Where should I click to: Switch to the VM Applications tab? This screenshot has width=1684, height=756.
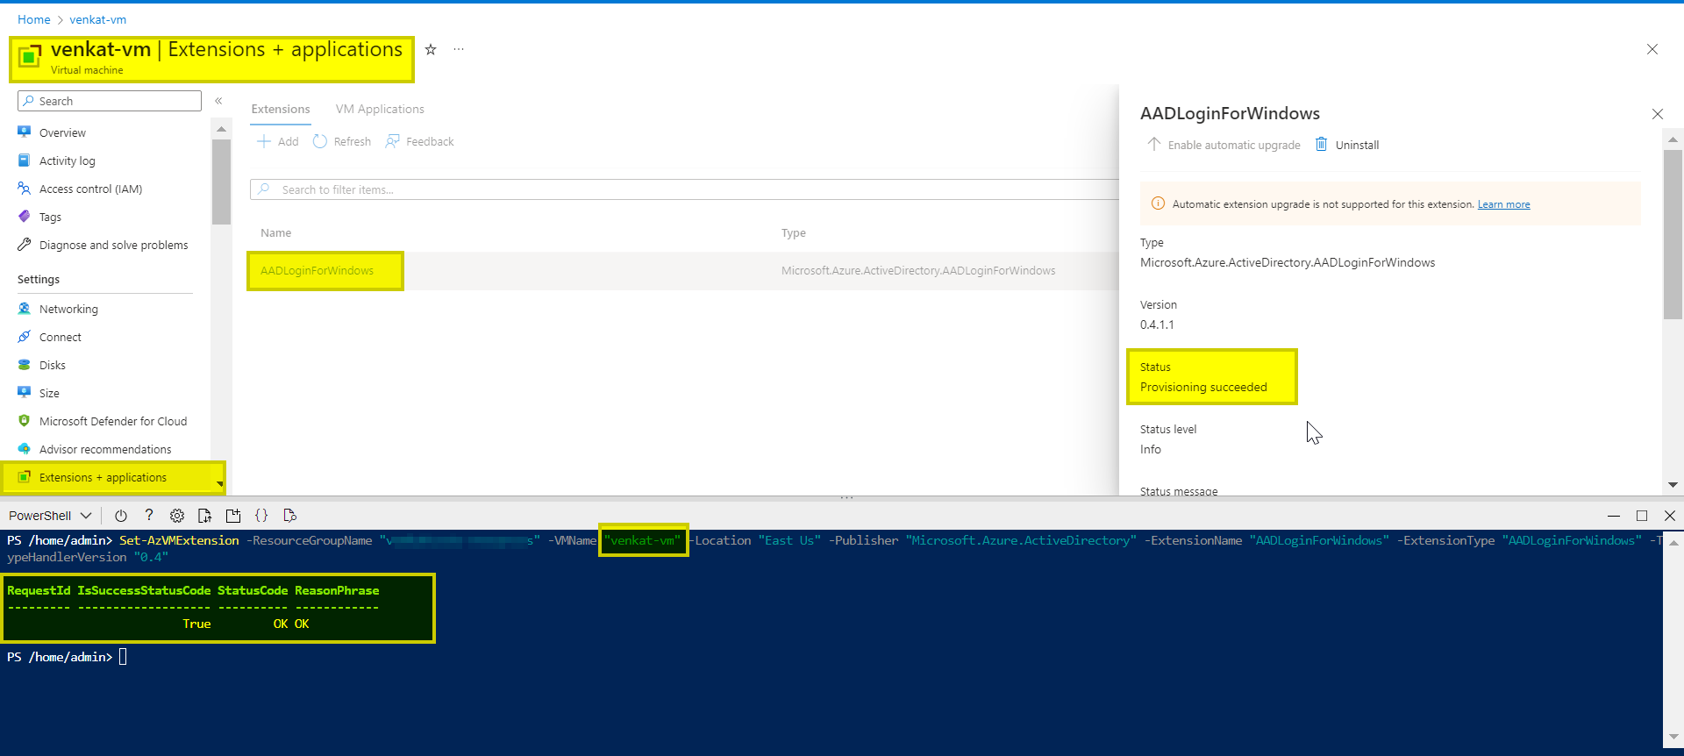(x=380, y=109)
